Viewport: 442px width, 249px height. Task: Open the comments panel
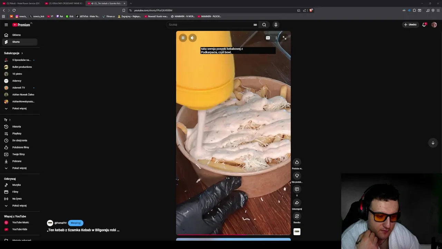click(x=297, y=189)
